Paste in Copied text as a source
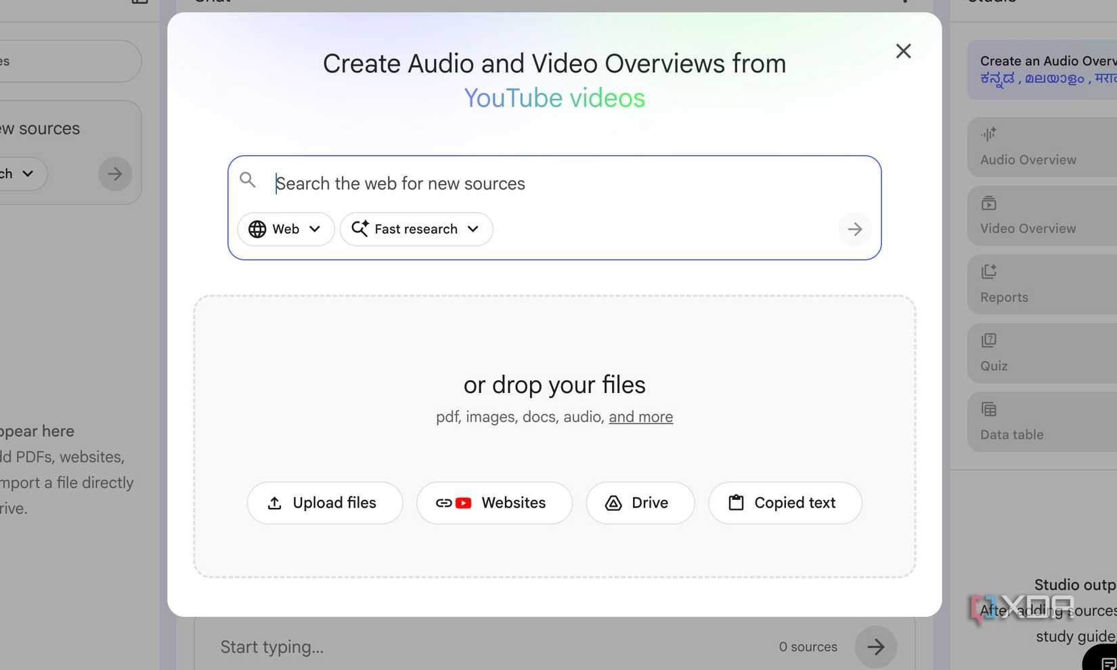1117x670 pixels. tap(785, 503)
